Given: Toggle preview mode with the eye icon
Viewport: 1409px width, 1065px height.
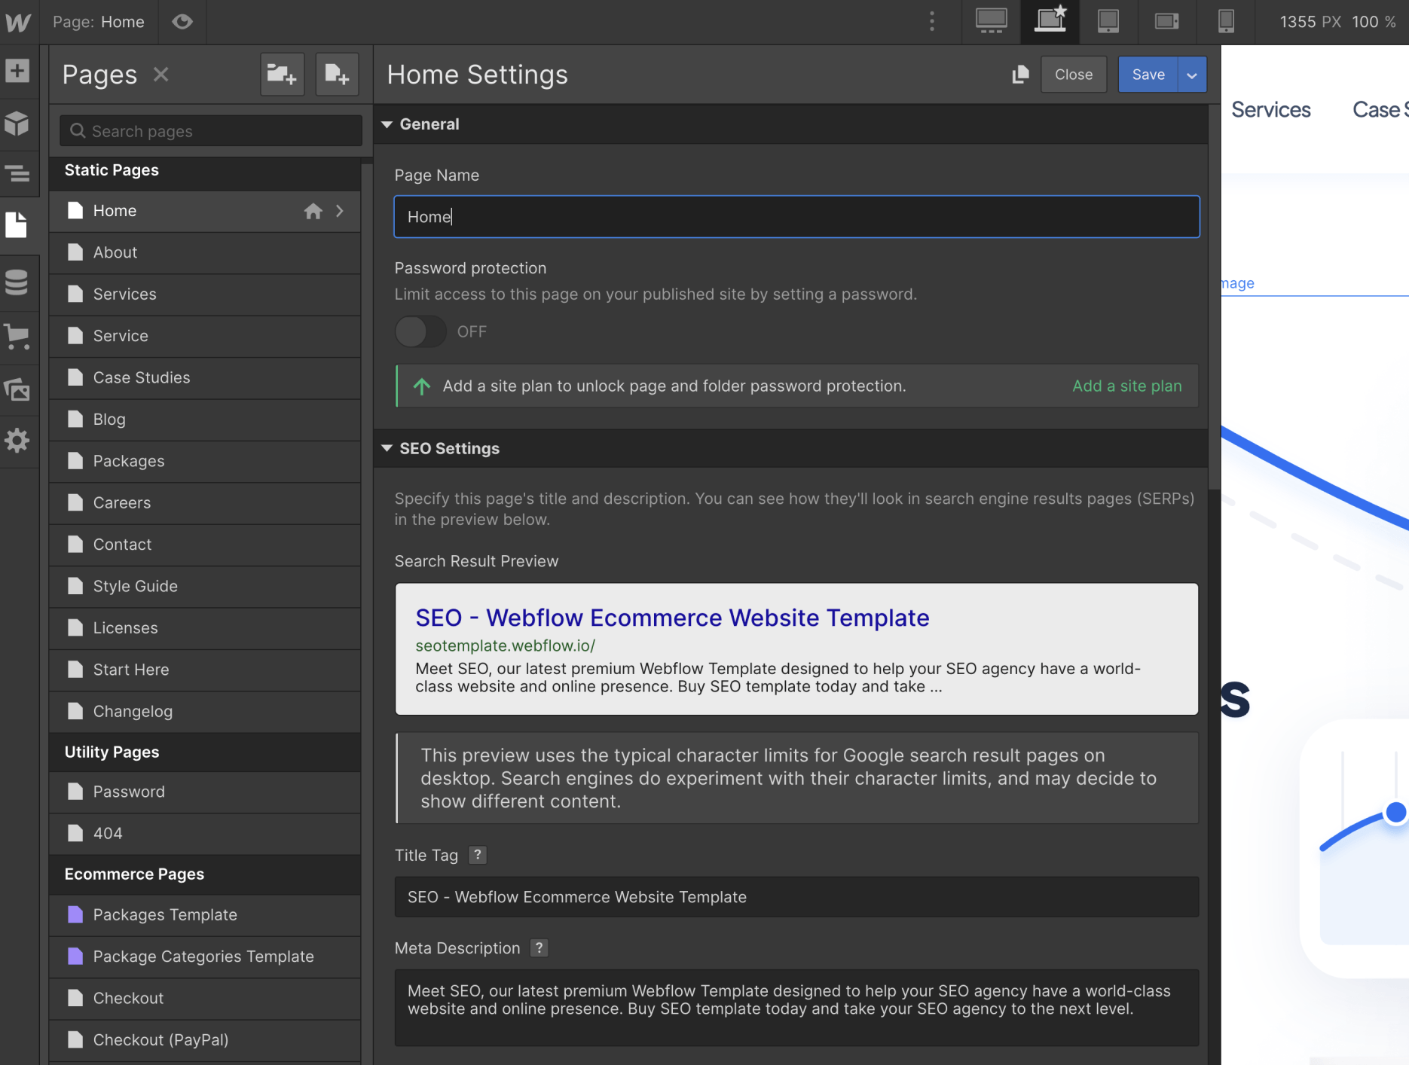Looking at the screenshot, I should [x=182, y=22].
